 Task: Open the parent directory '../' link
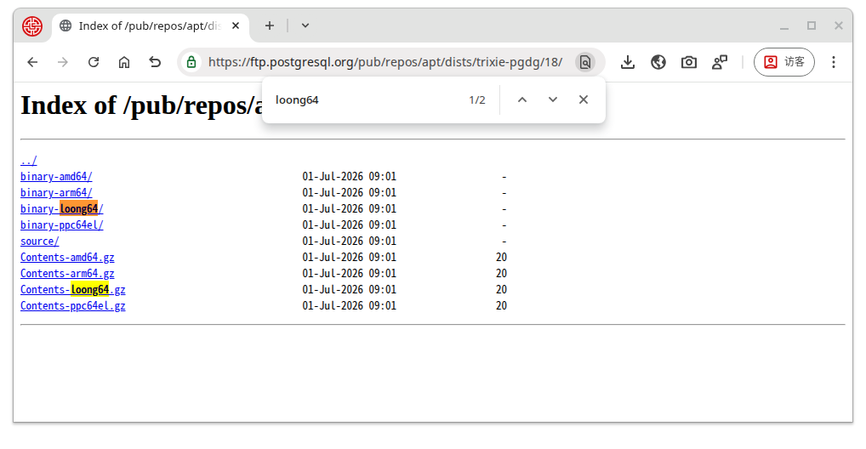coord(29,161)
